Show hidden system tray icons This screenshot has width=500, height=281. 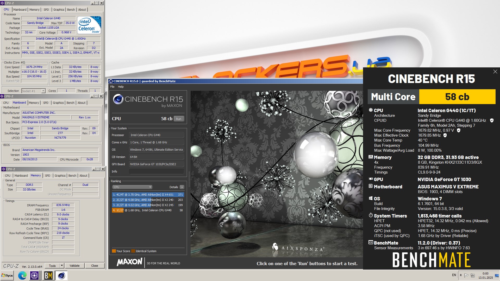coord(461,275)
